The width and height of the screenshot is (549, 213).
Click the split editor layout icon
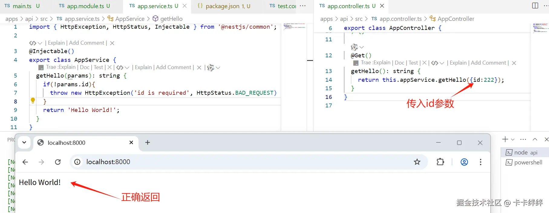pos(535,6)
